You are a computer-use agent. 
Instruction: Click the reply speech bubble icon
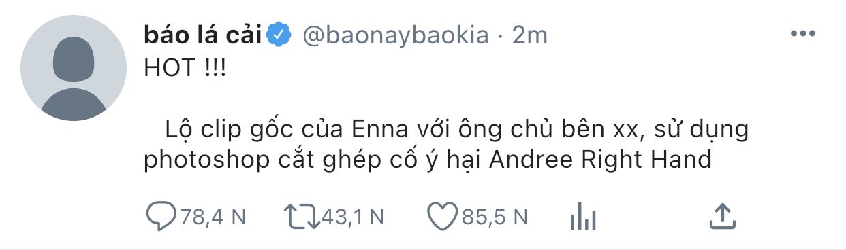pos(162,217)
